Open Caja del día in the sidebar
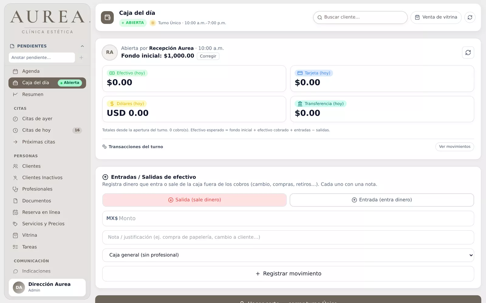486x303 pixels. [x=47, y=83]
